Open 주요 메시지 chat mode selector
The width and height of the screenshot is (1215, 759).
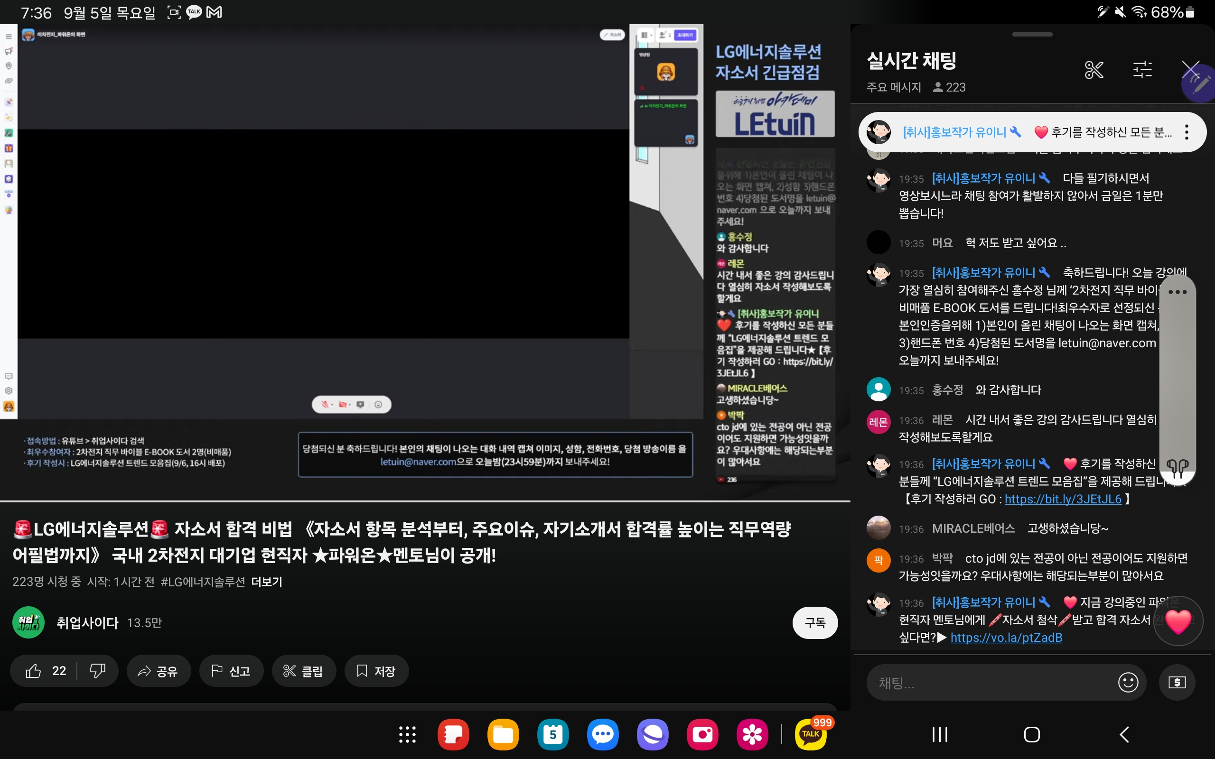tap(894, 87)
